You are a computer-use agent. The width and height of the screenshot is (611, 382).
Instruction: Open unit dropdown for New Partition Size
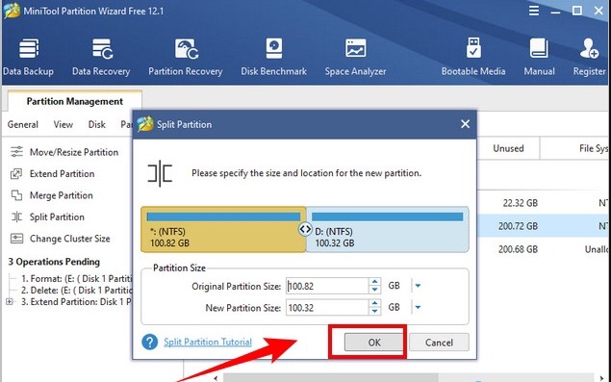click(x=418, y=307)
